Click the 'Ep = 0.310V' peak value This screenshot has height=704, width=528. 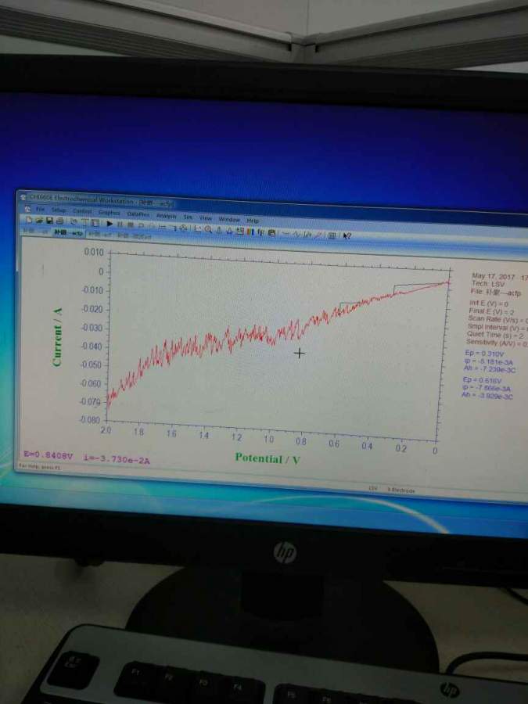484,354
